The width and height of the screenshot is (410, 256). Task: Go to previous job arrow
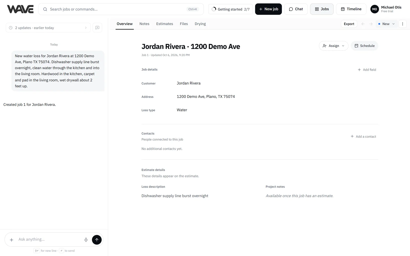pos(363,24)
